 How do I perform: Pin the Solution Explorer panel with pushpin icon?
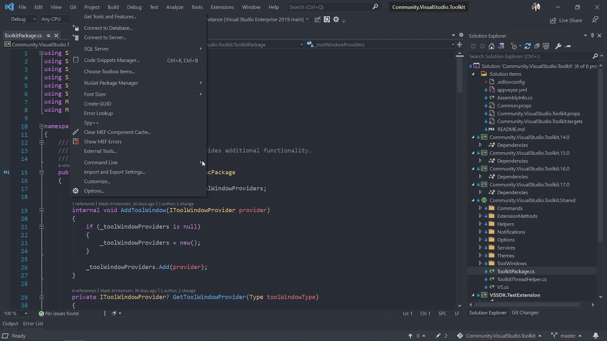(592, 36)
